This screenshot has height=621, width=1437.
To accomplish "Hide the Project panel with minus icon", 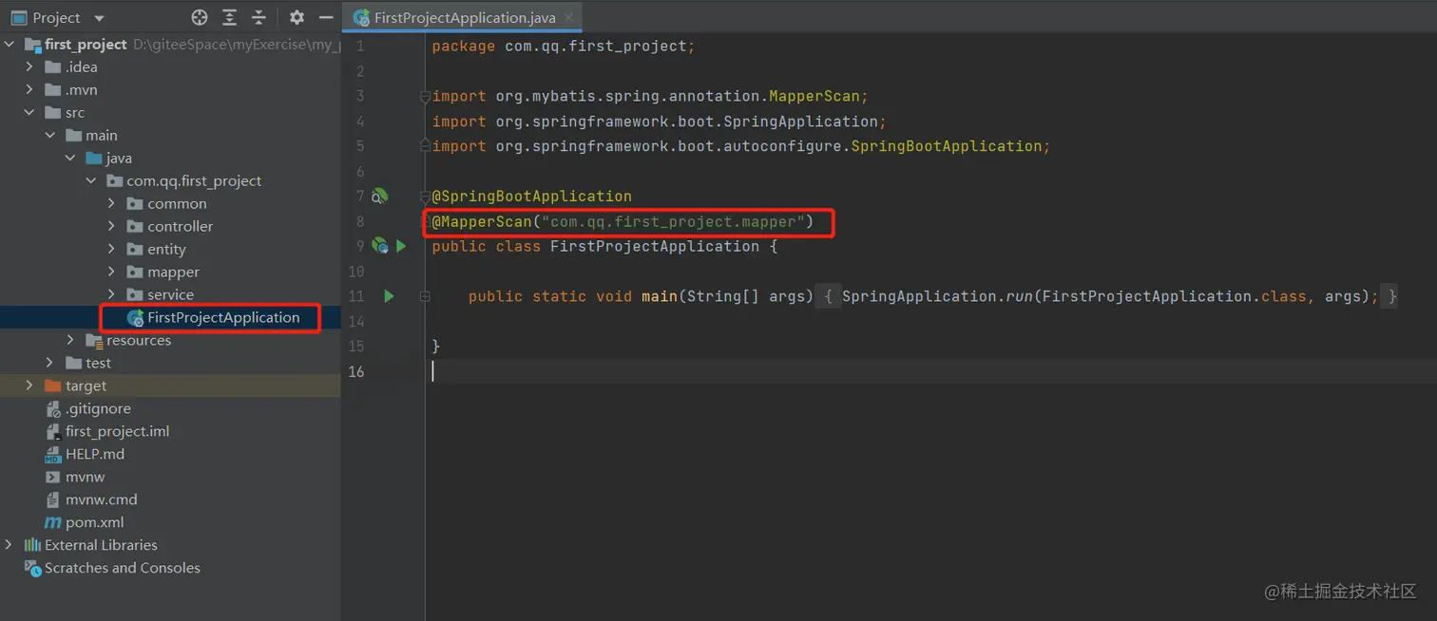I will click(326, 17).
